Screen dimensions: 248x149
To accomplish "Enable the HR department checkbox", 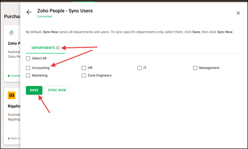I will pos(84,68).
